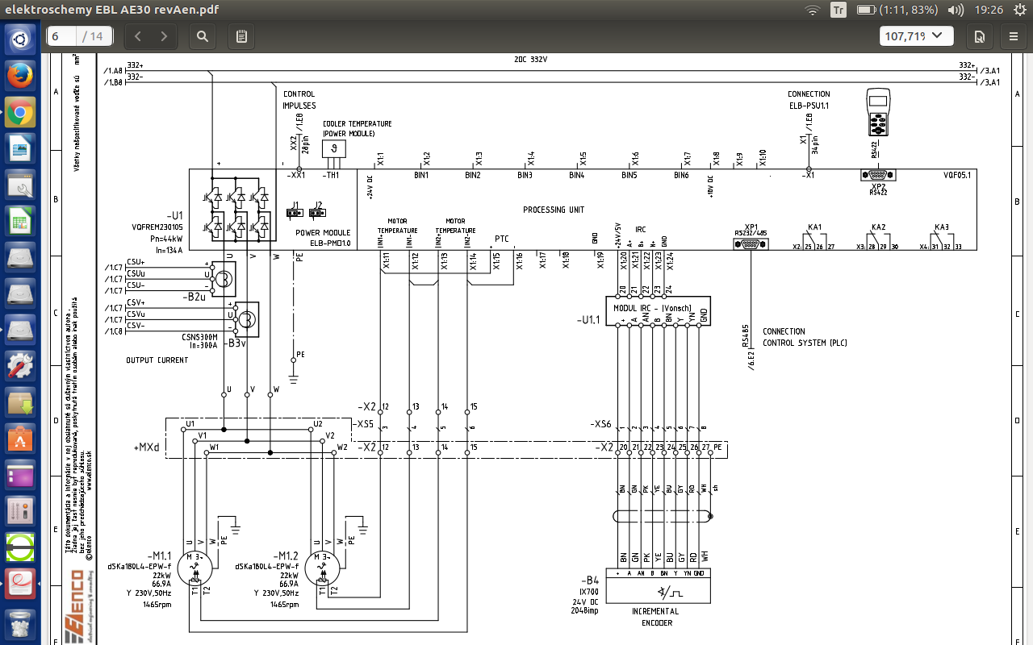Focus Evince document viewer launcher icon

click(20, 584)
